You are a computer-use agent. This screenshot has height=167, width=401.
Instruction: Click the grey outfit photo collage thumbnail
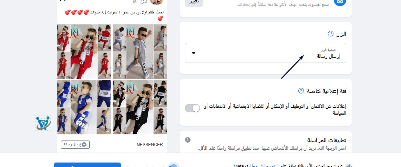[140, 52]
